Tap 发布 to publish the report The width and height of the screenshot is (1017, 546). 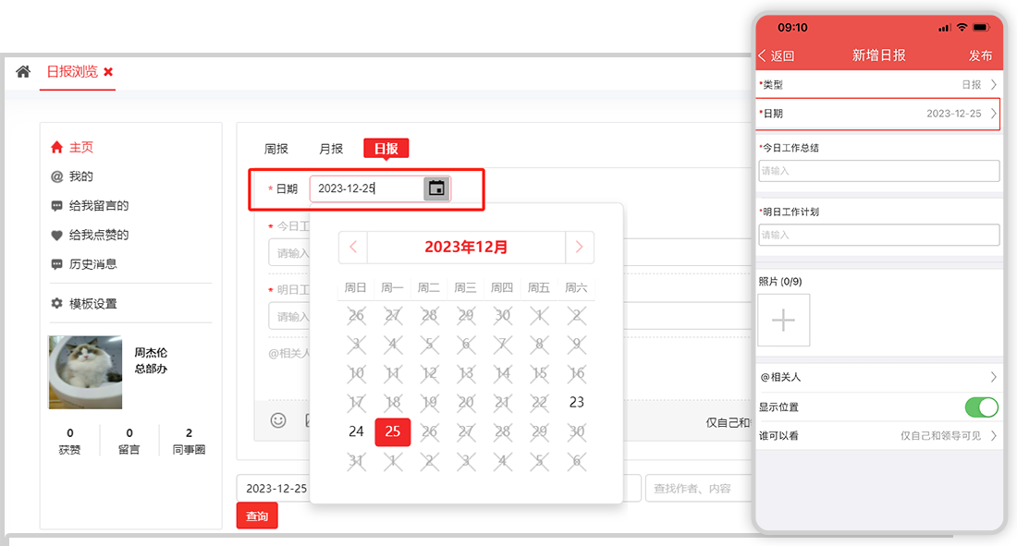pyautogui.click(x=980, y=55)
